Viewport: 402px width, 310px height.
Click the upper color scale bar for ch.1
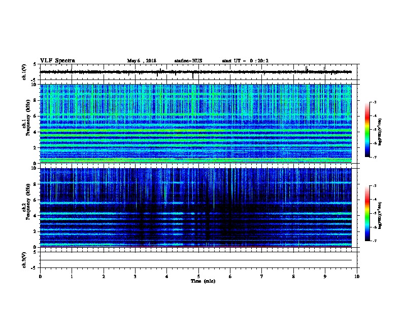coord(367,130)
